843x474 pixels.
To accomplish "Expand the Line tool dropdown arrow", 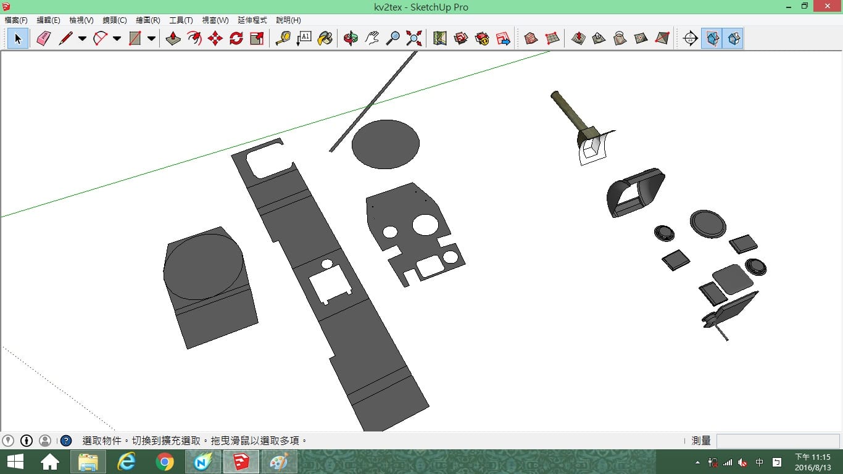I will click(82, 39).
